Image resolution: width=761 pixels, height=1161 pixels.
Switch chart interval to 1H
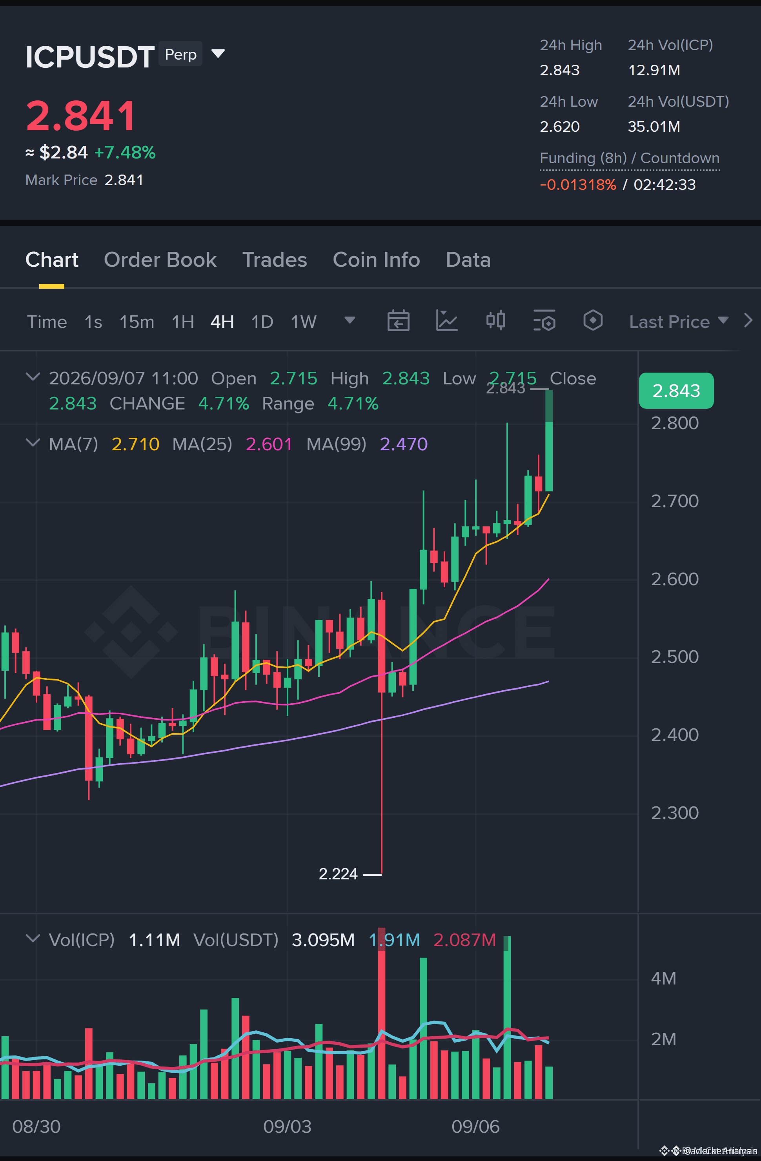click(x=183, y=322)
